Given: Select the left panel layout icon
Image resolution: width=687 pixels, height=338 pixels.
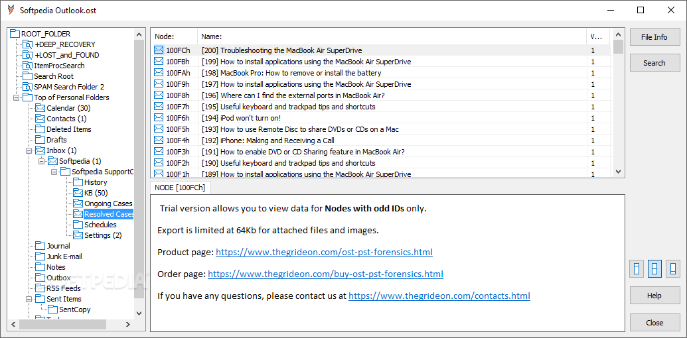Looking at the screenshot, I should [637, 268].
